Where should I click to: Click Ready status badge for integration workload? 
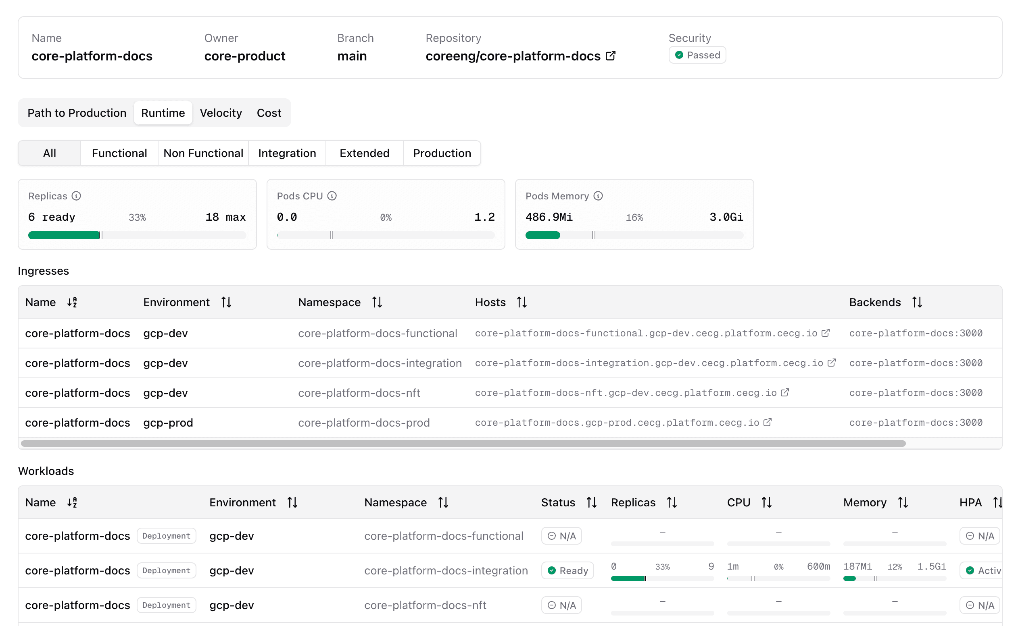[x=567, y=570]
